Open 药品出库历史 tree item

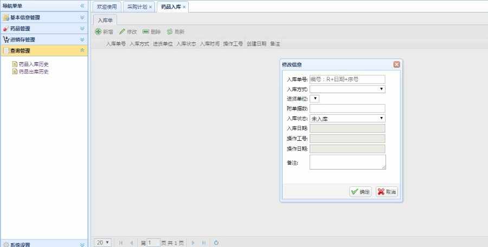coord(34,71)
